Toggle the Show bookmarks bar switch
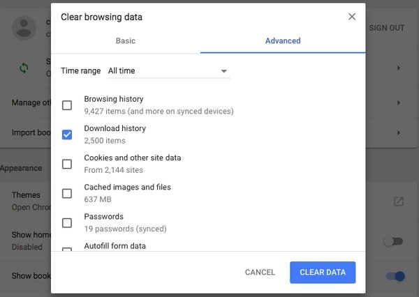 (x=395, y=276)
